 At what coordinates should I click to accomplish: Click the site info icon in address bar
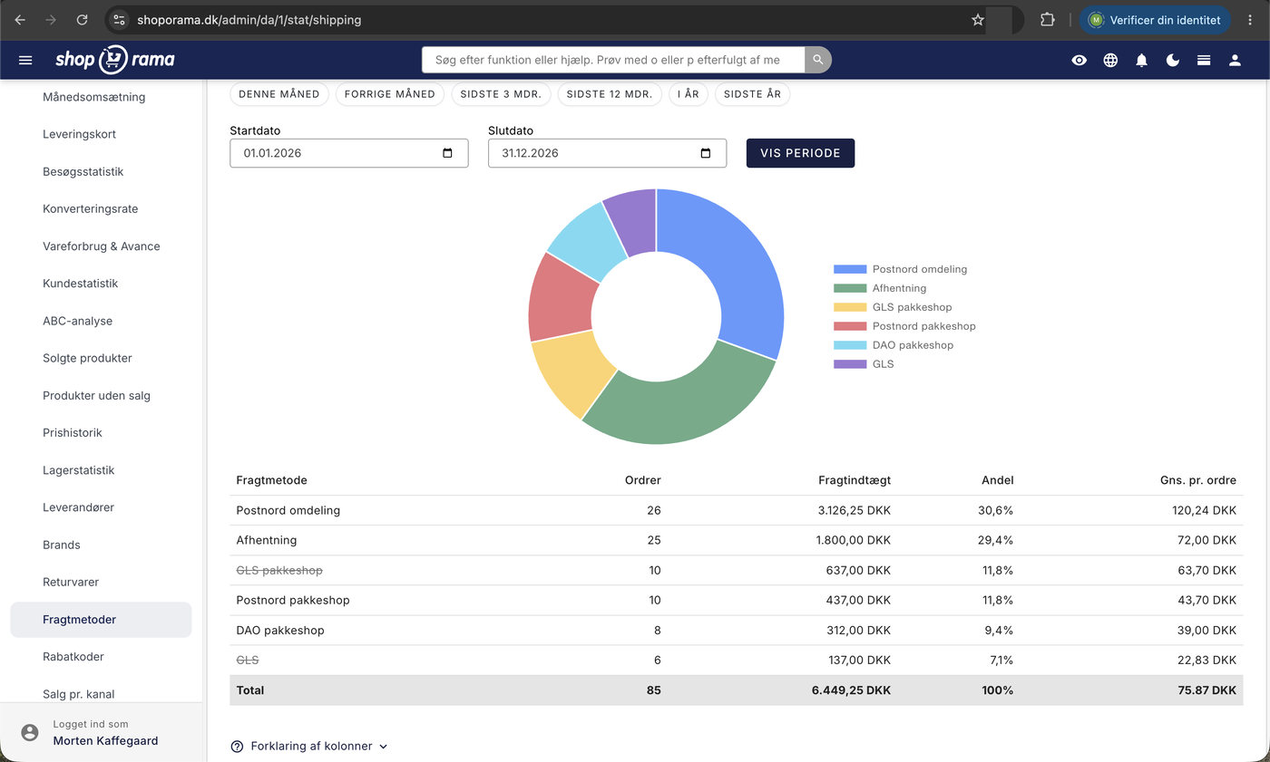click(x=120, y=20)
